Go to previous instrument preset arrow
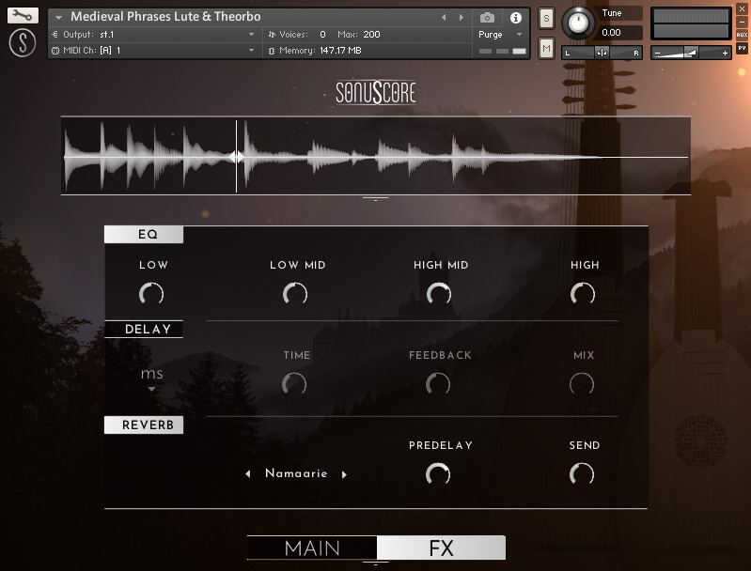 [445, 18]
